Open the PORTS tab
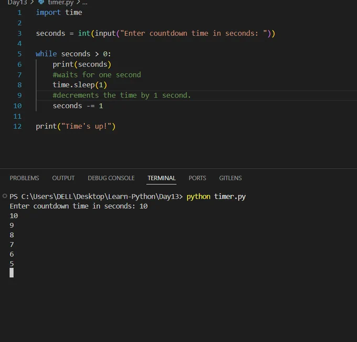The image size is (357, 342). [197, 178]
